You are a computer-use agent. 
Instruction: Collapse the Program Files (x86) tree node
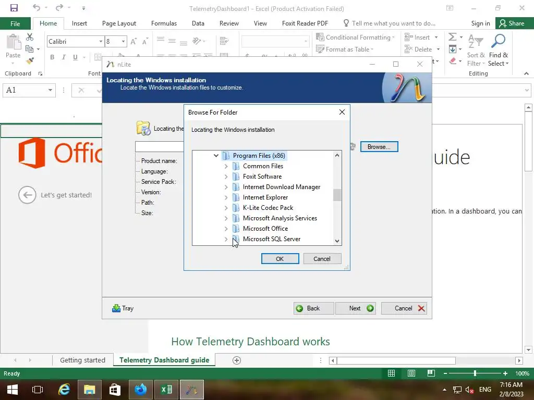click(216, 155)
